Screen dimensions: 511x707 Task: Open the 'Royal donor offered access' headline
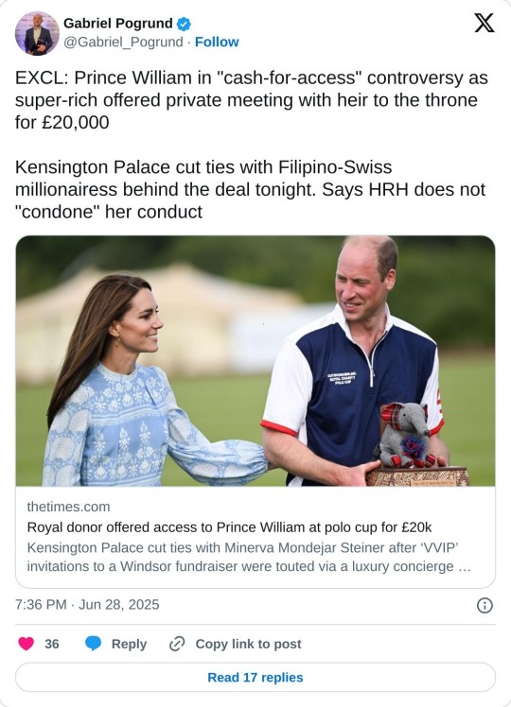pyautogui.click(x=229, y=527)
